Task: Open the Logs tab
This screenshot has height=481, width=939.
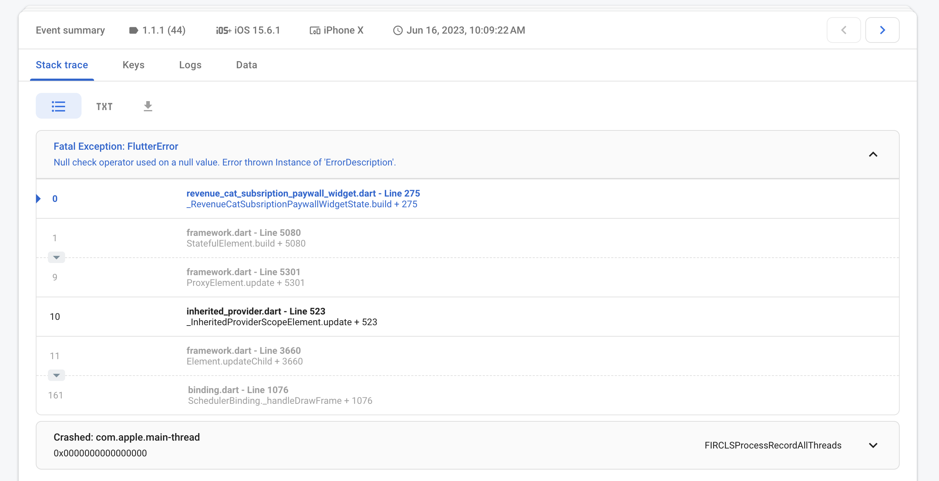Action: [x=190, y=65]
